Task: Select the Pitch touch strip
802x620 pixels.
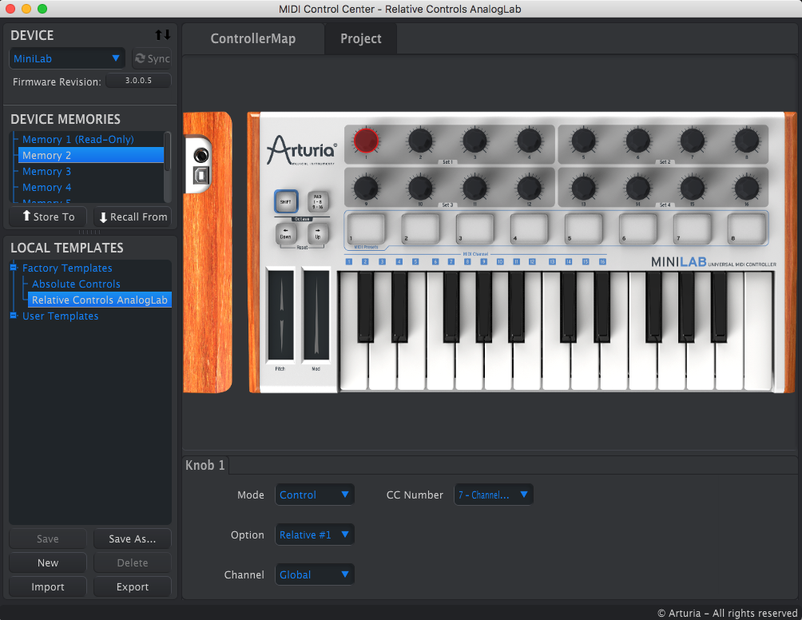Action: click(281, 315)
